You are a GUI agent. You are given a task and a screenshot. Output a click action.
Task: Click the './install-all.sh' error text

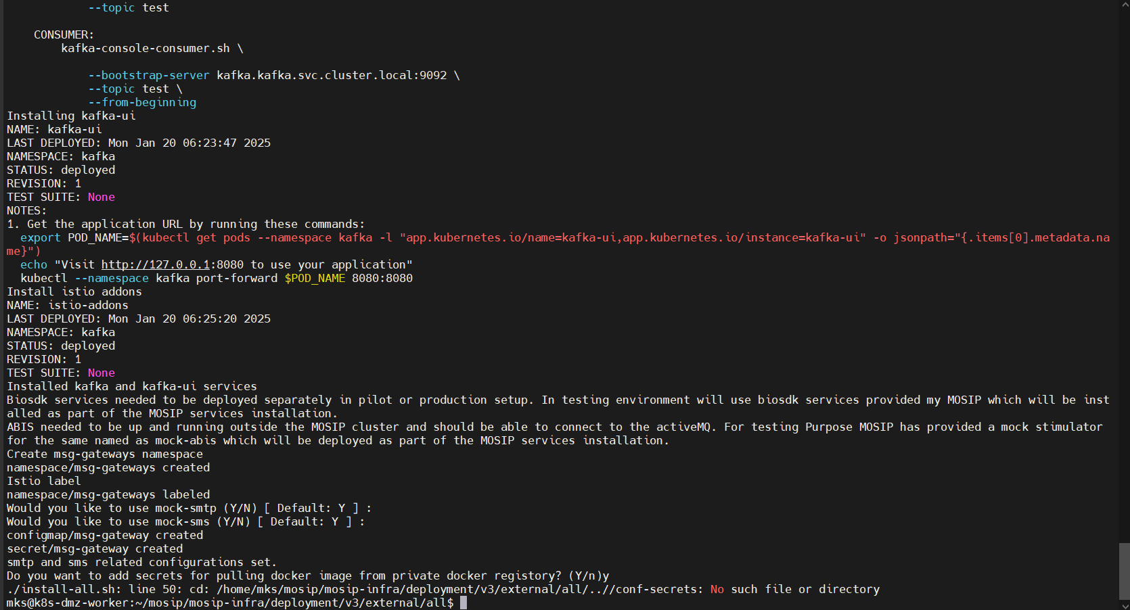point(60,589)
